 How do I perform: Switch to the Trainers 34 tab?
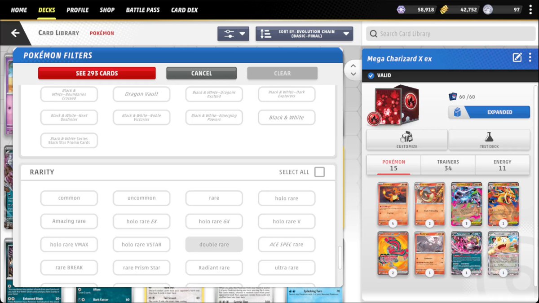[448, 165]
